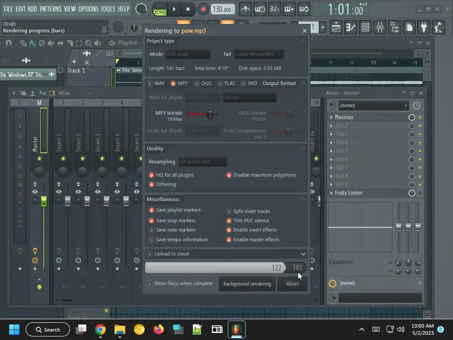Click the Abort button
Image resolution: width=453 pixels, height=340 pixels.
point(292,284)
